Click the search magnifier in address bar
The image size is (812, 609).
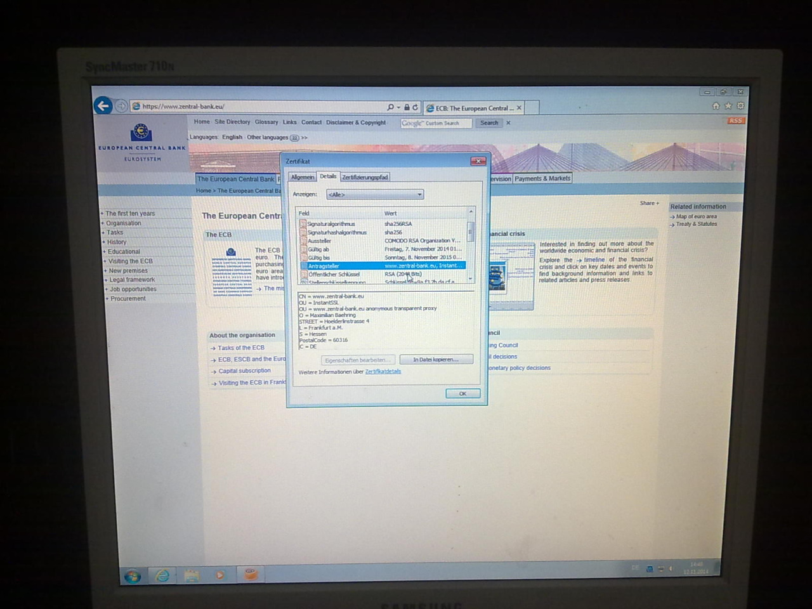tap(390, 107)
